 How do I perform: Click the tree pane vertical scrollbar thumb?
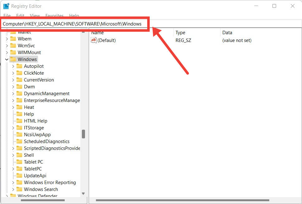pos(83,134)
